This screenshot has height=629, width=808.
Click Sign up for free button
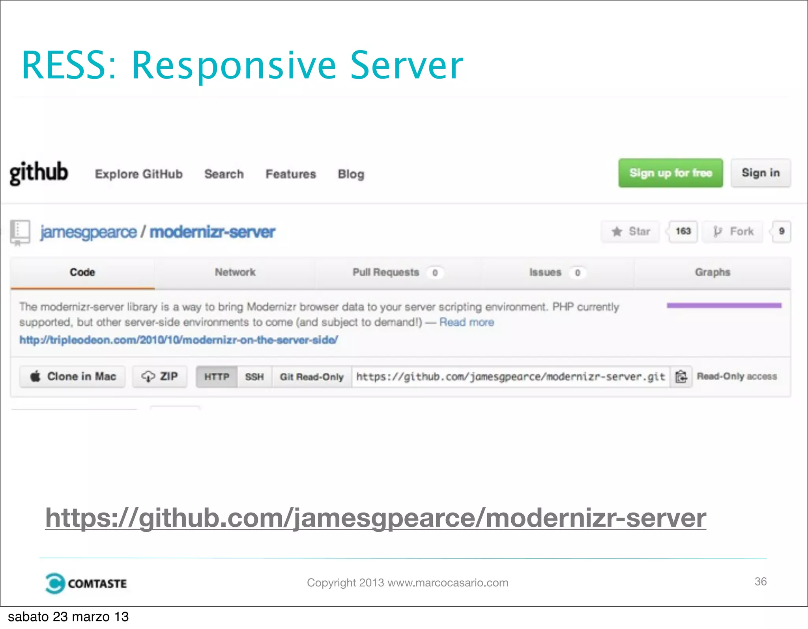[671, 173]
